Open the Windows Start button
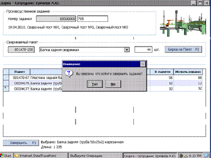 (x=6, y=156)
